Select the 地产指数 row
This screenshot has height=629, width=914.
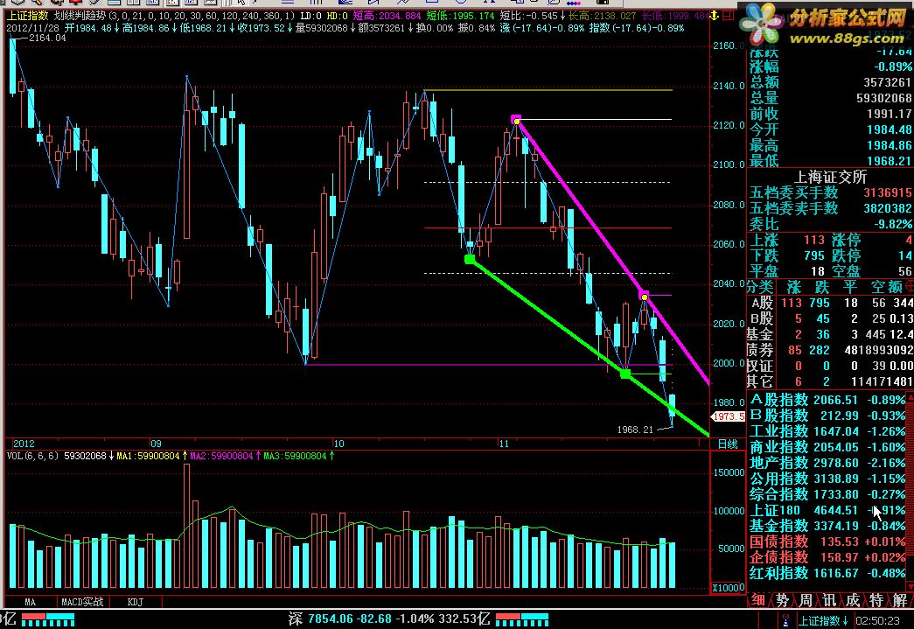[x=827, y=463]
